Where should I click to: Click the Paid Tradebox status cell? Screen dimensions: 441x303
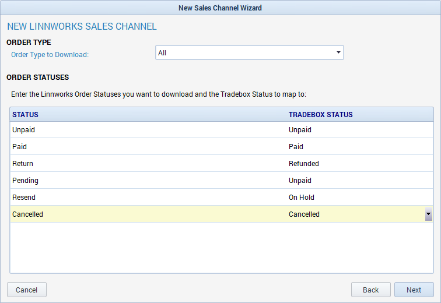pos(296,147)
